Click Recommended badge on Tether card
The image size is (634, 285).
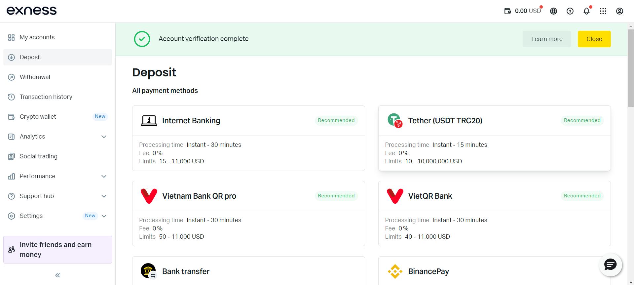click(582, 120)
